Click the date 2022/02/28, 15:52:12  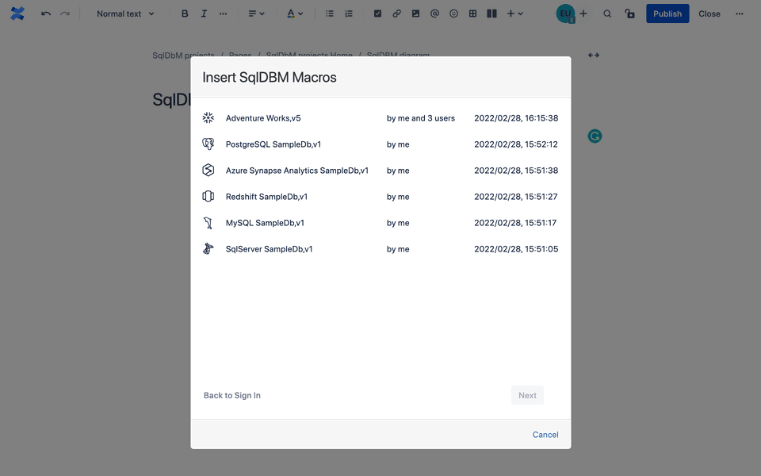pos(516,144)
